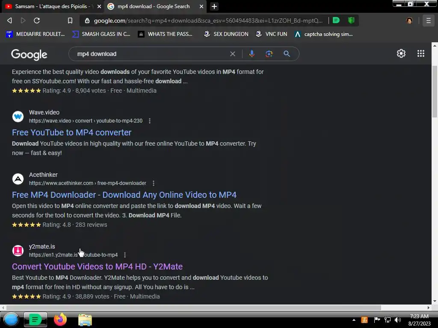Screen dimensions: 438x328
Task: Click the browser address bar URL
Action: click(x=208, y=20)
